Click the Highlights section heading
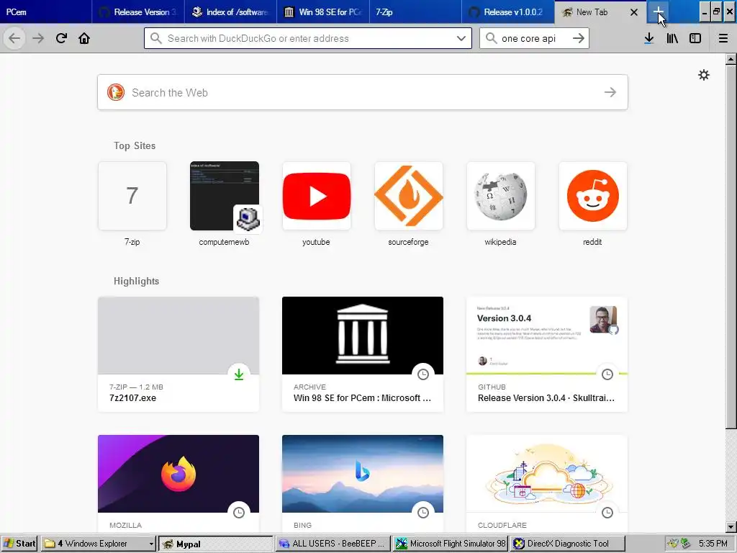This screenshot has width=737, height=553. 136,282
